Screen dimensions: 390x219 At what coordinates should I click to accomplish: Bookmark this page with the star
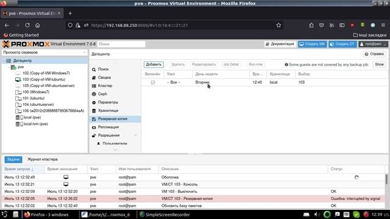pos(278,26)
